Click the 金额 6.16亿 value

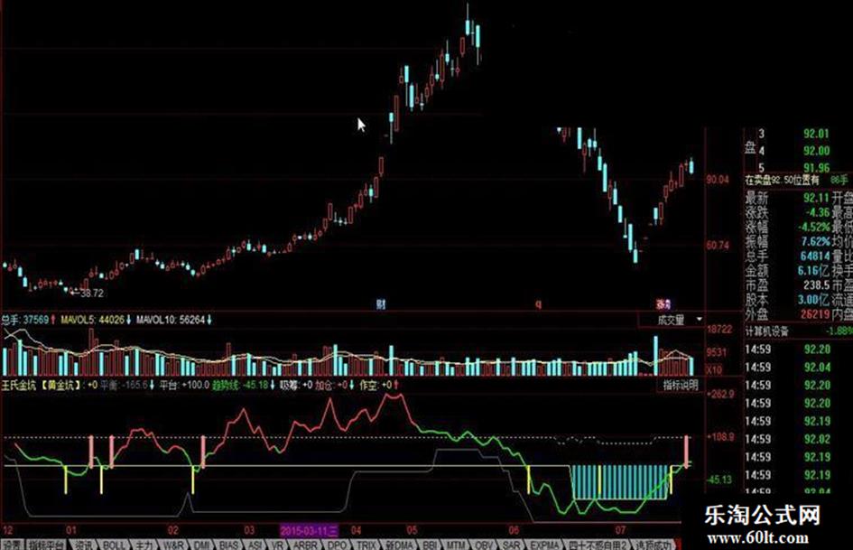click(814, 271)
